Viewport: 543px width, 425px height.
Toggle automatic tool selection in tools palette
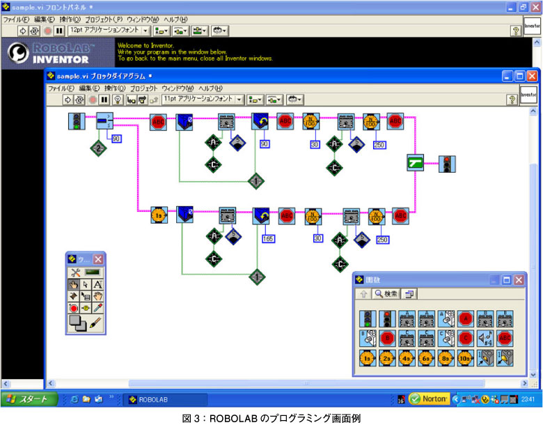pos(85,272)
